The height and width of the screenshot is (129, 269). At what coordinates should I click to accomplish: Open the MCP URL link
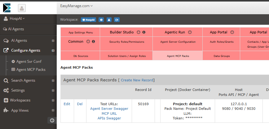(109, 114)
